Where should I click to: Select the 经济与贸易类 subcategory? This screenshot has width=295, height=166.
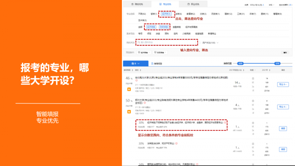tap(191, 27)
